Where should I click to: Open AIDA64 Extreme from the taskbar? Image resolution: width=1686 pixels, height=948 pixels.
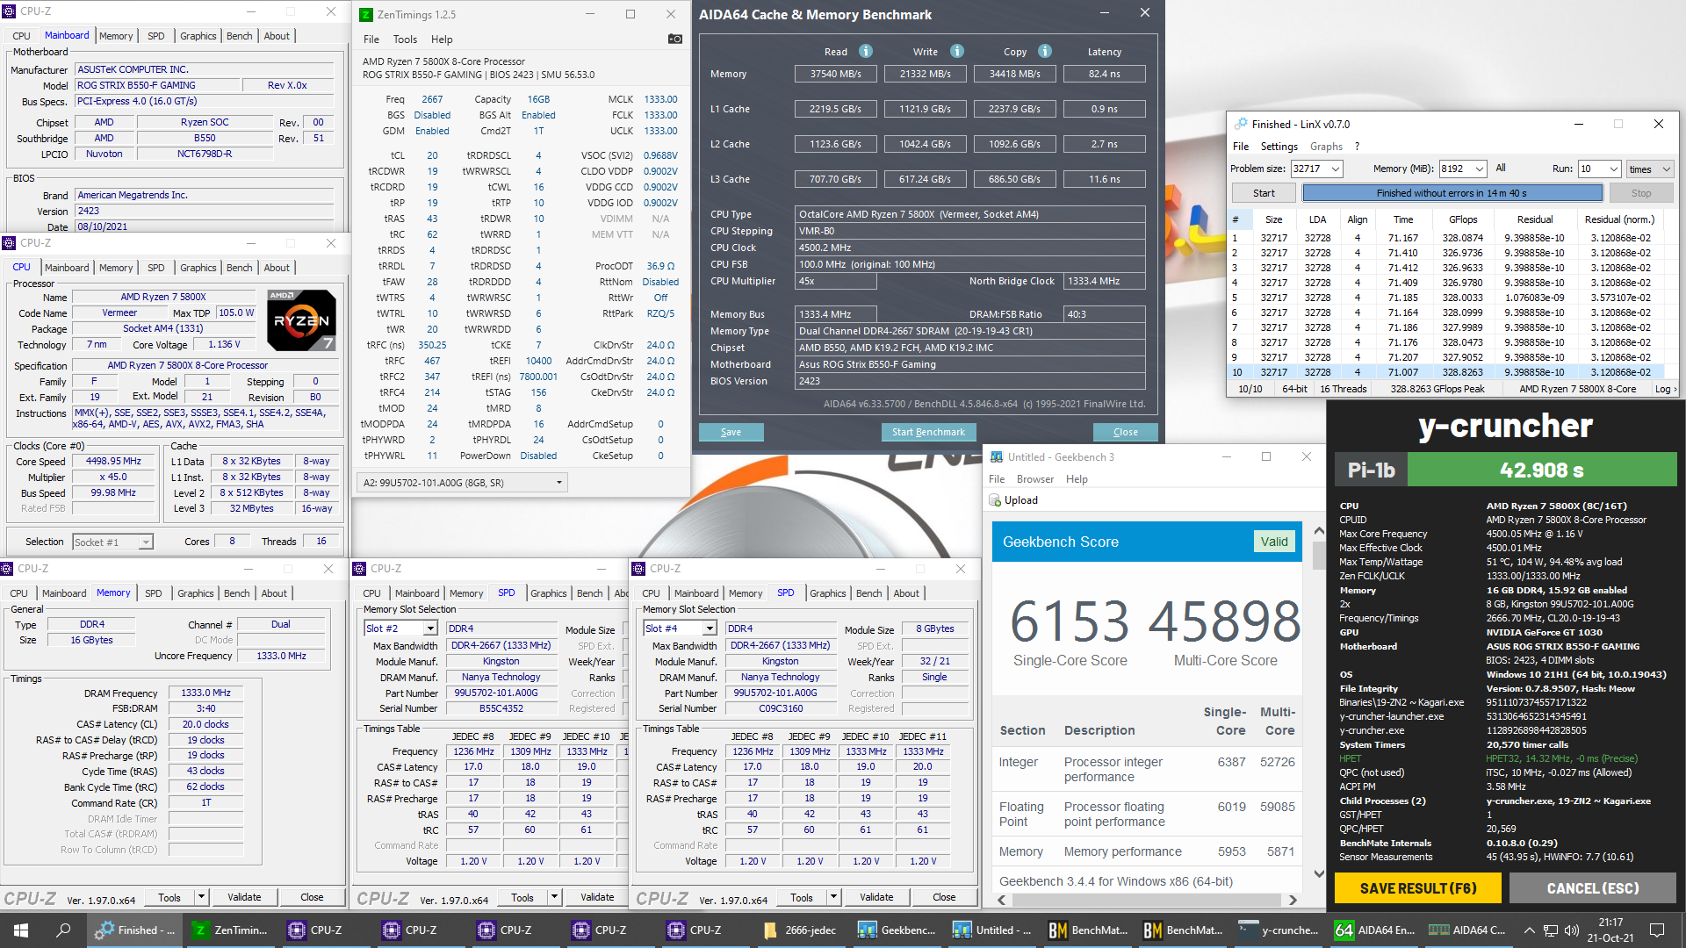(x=1375, y=930)
